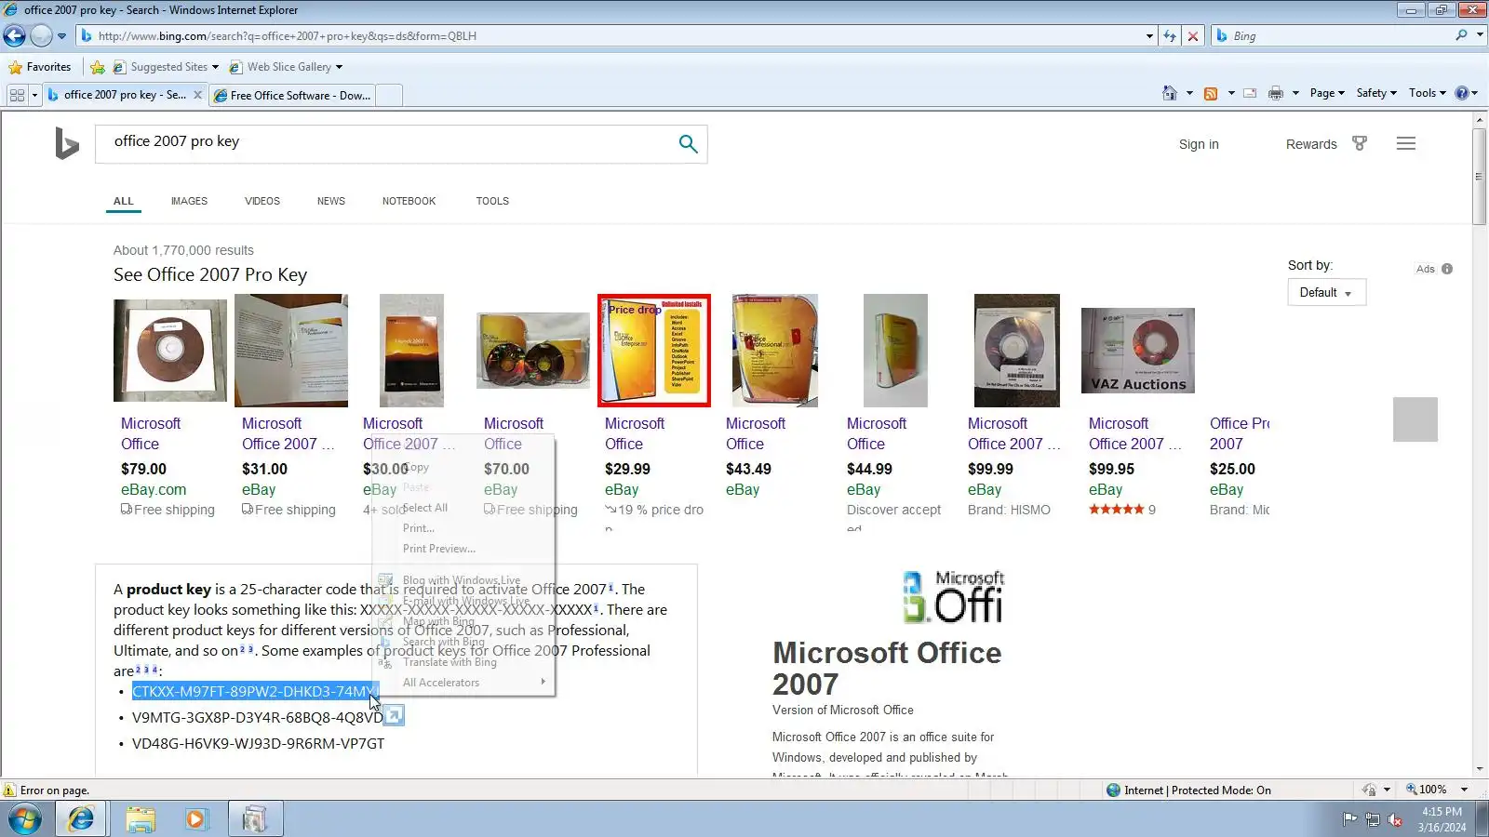Viewport: 1489px width, 837px height.
Task: Select the NOTEBOOK search tab
Action: tap(409, 201)
